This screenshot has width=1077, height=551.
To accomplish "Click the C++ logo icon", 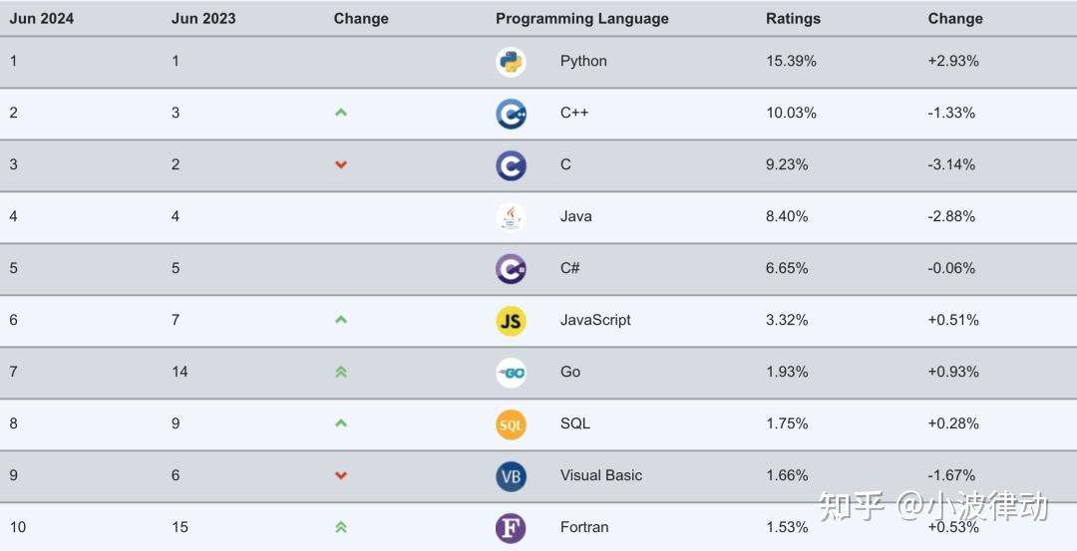I will coord(511,114).
